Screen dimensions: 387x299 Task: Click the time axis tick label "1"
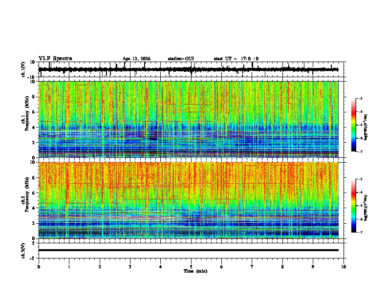click(69, 267)
